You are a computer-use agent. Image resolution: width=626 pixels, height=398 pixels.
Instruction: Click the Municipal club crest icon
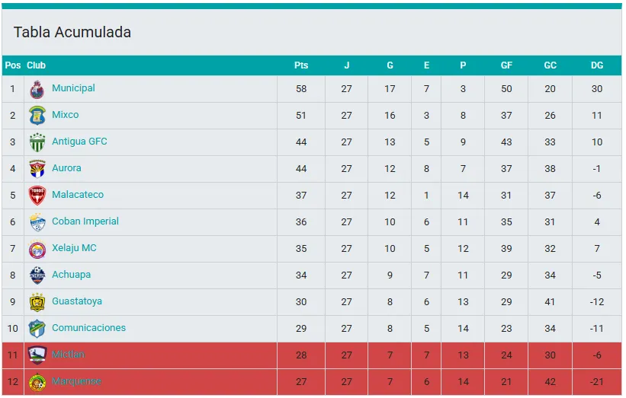point(37,89)
